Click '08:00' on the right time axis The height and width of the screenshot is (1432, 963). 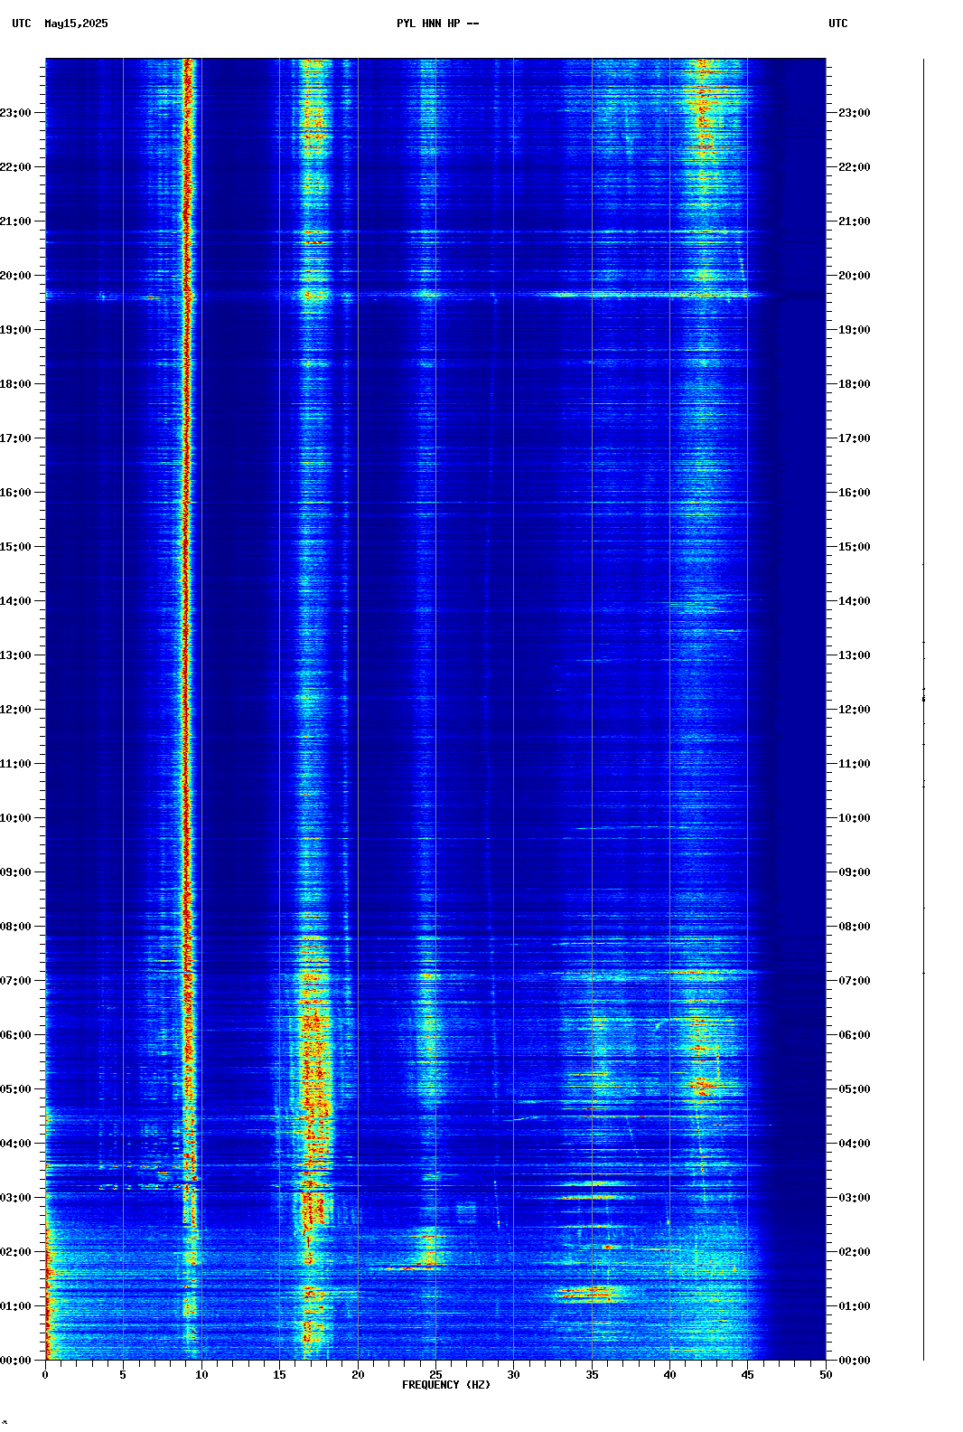tap(855, 927)
